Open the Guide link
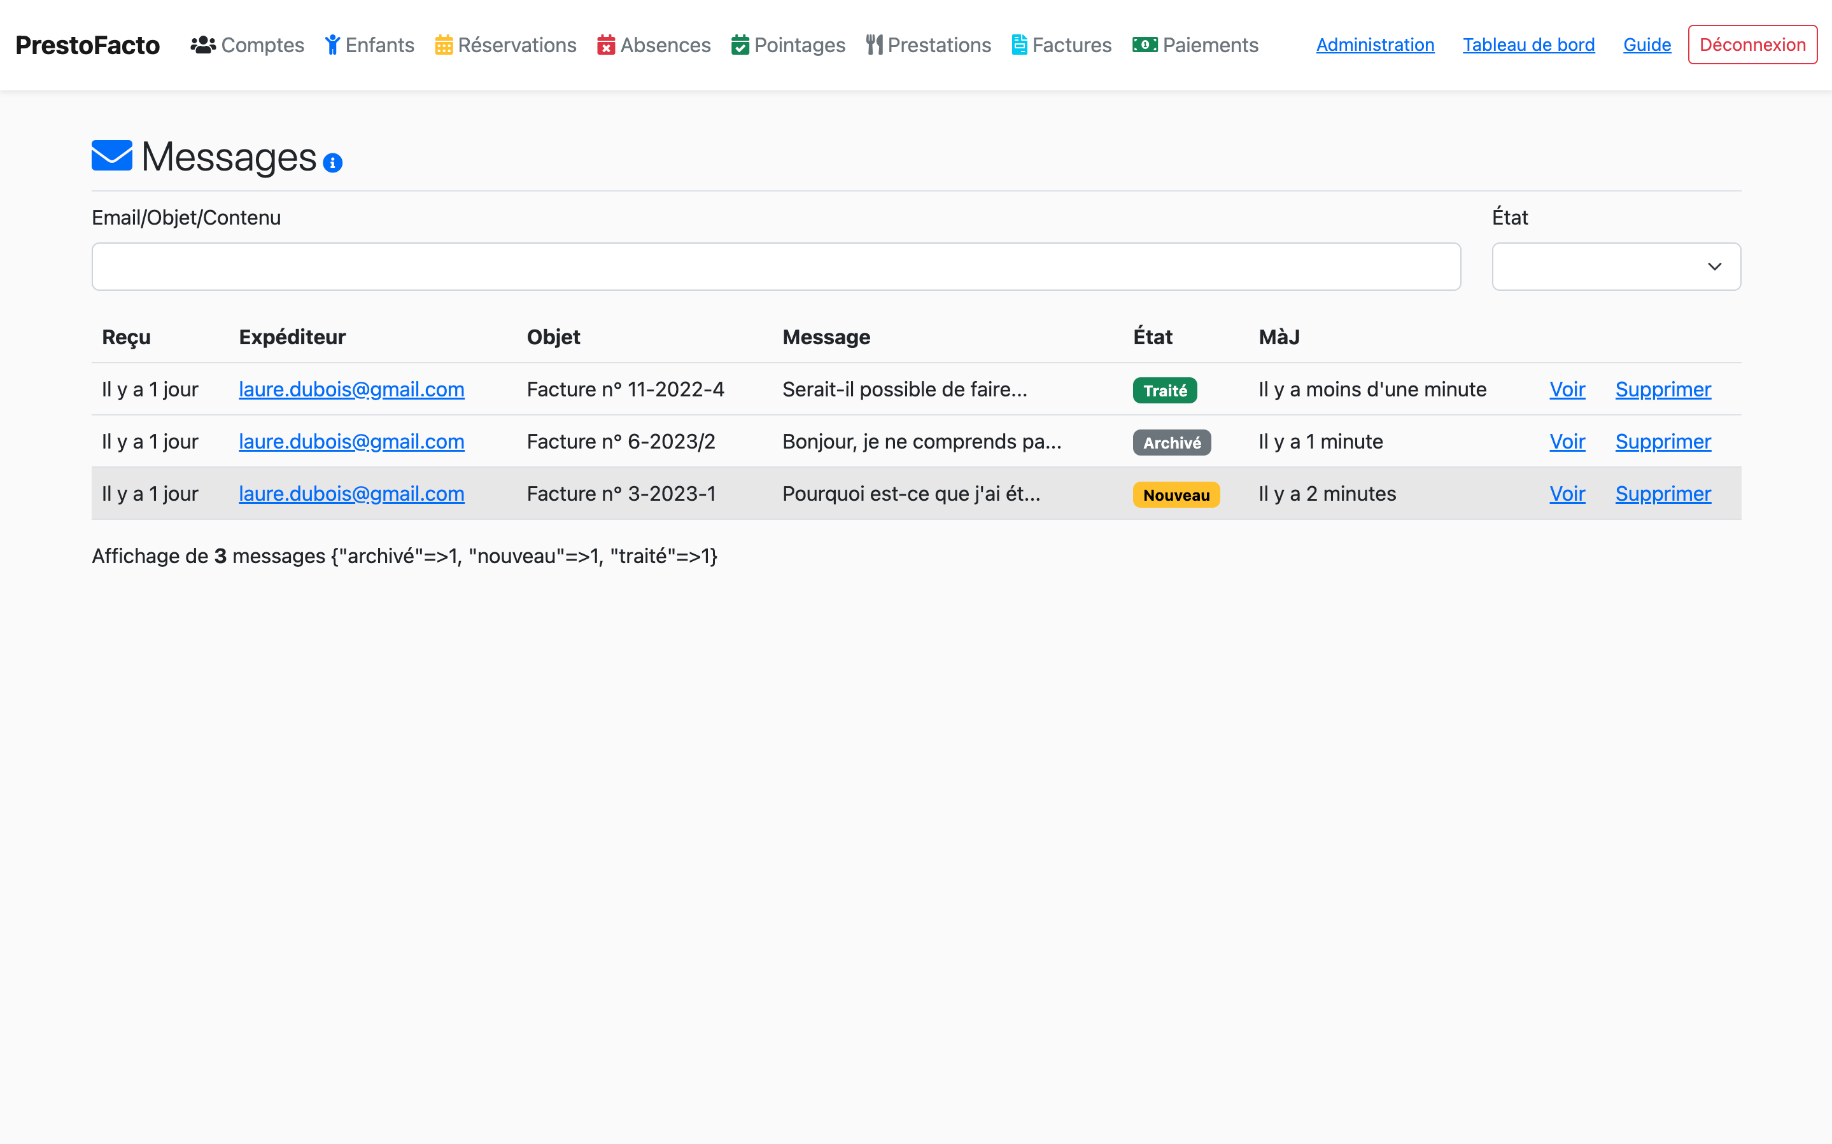The height and width of the screenshot is (1144, 1832). pyautogui.click(x=1646, y=45)
